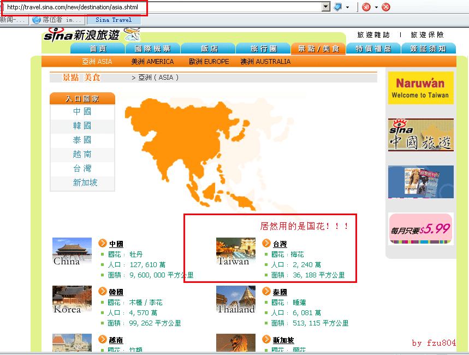Click the text 面積：36,188 平方公里

pos(308,275)
